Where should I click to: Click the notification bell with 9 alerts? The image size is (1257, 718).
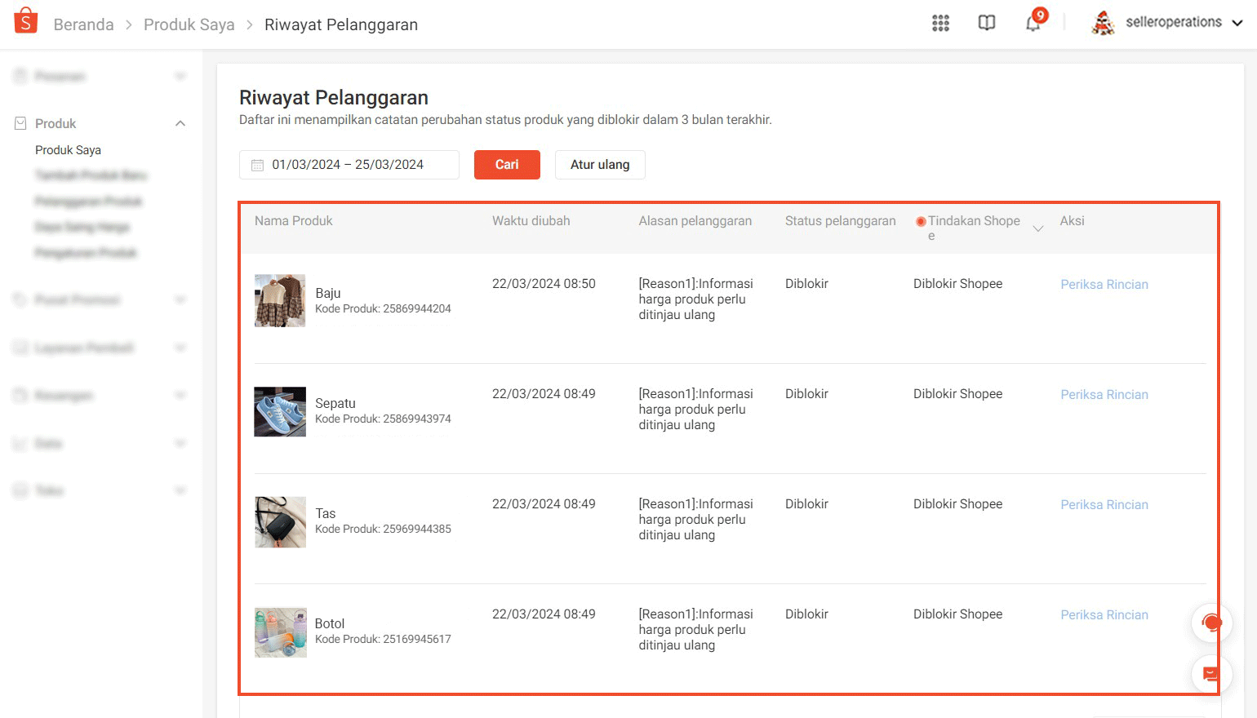[1032, 23]
